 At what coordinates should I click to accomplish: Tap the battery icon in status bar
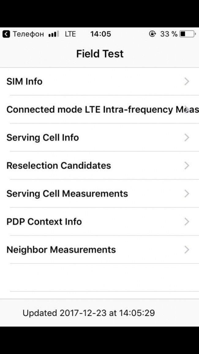187,34
